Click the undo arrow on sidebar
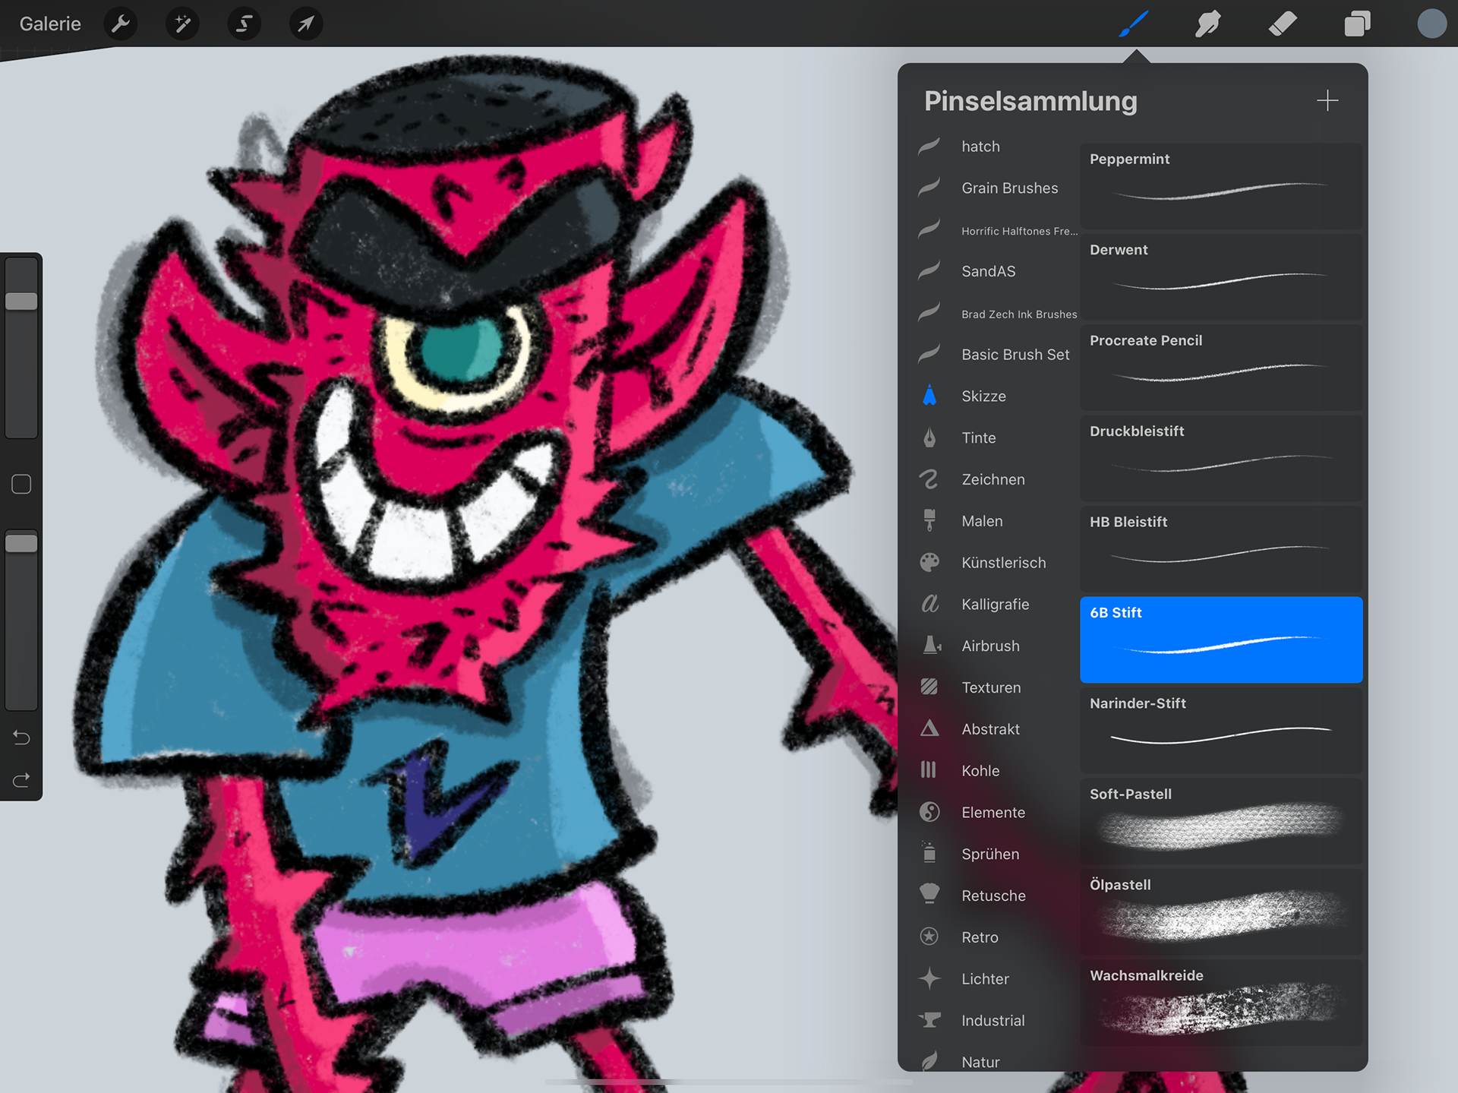 [x=21, y=738]
